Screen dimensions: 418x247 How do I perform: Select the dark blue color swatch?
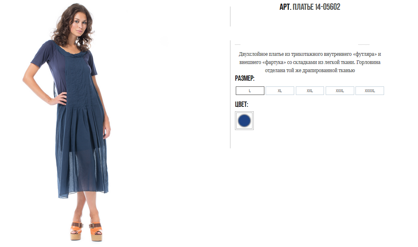244,121
